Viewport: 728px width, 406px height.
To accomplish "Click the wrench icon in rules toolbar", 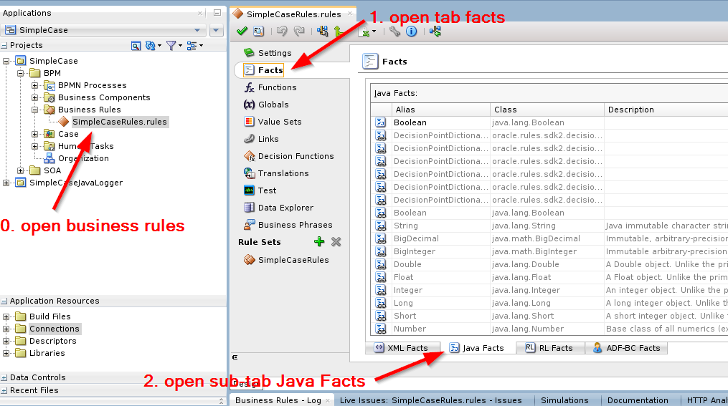I will click(x=395, y=31).
